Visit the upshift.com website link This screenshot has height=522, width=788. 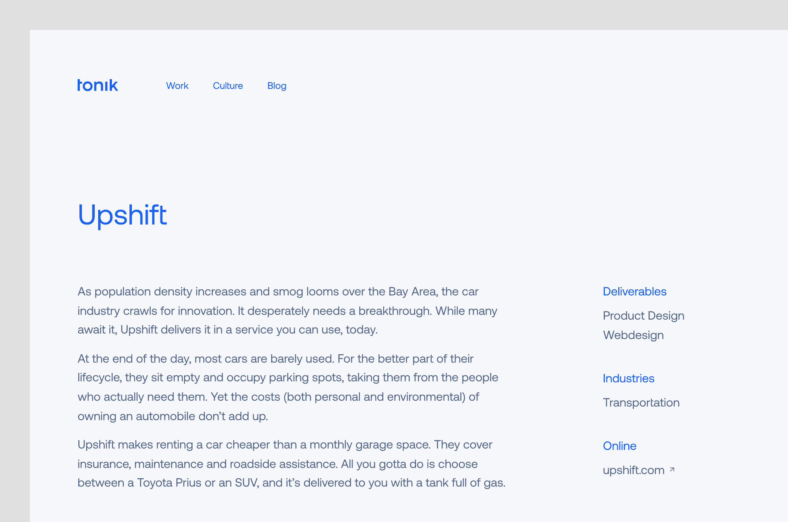[x=634, y=470]
